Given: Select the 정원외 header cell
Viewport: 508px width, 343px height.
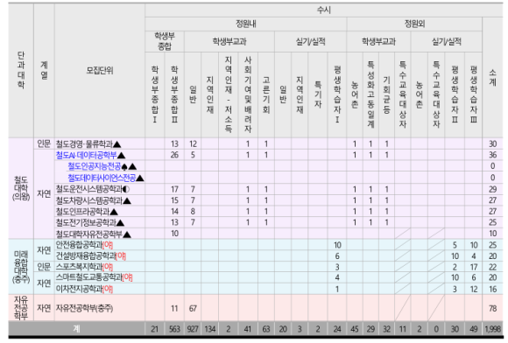Looking at the screenshot, I should [x=414, y=24].
